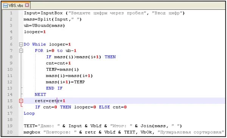Click line number 5 in the margin
The width and height of the screenshot is (227, 138).
(x=11, y=38)
